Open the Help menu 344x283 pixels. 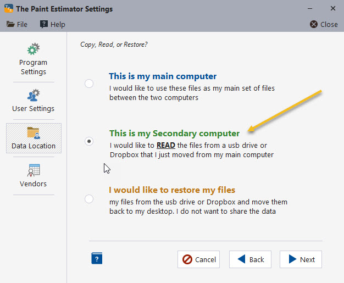pos(53,24)
